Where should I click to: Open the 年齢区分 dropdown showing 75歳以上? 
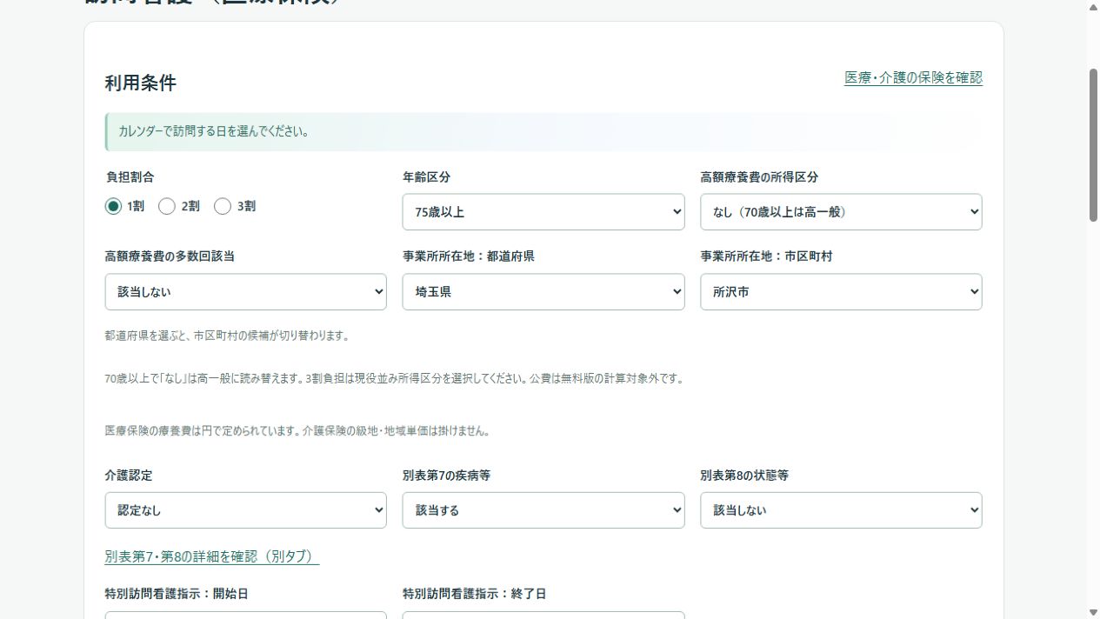[x=543, y=212]
